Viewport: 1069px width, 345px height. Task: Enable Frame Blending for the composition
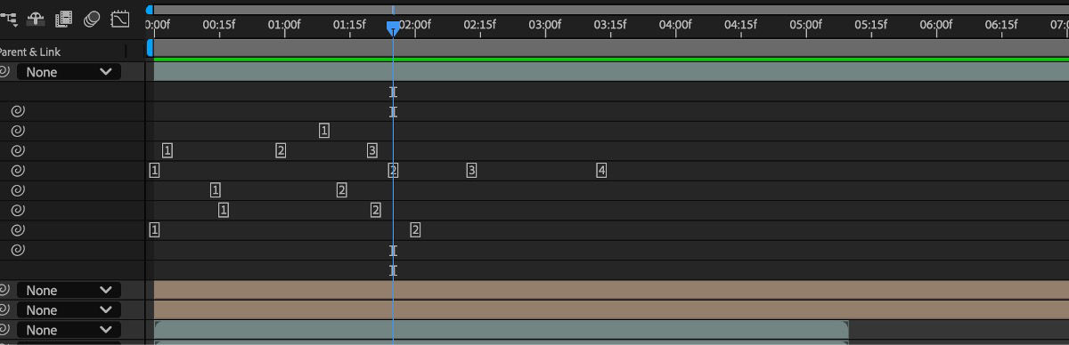(x=63, y=18)
